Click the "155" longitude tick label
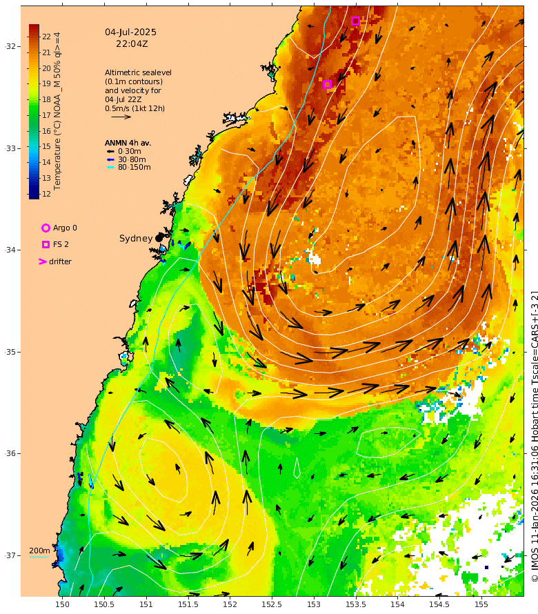Viewport: 538px width, 614px height. pos(481,604)
